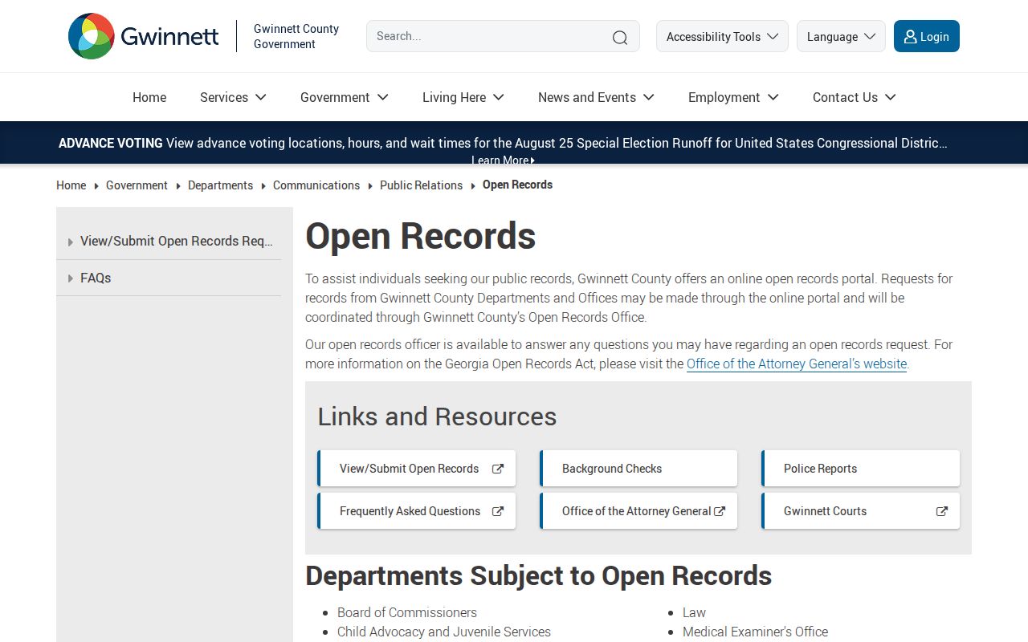Click the external link icon on Frequently Asked Questions
This screenshot has height=642, width=1028.
click(498, 511)
